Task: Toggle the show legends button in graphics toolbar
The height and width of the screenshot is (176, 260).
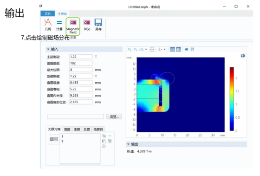Action: [x=179, y=49]
